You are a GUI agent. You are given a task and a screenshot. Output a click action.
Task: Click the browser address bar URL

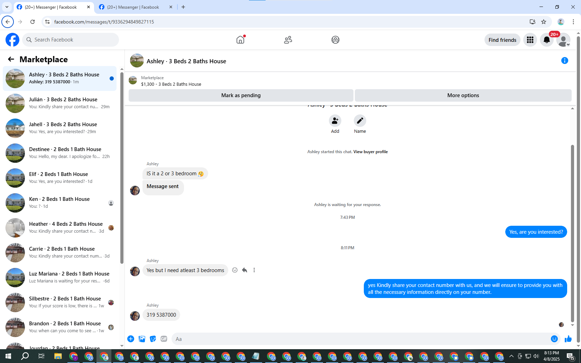point(104,22)
